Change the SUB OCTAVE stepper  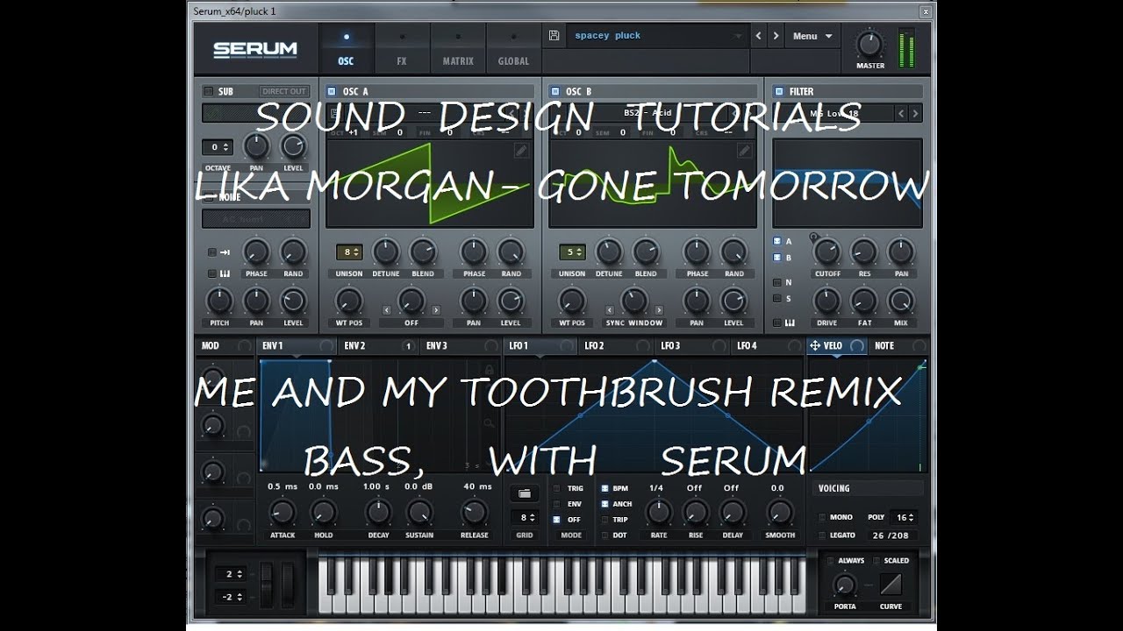pos(217,147)
